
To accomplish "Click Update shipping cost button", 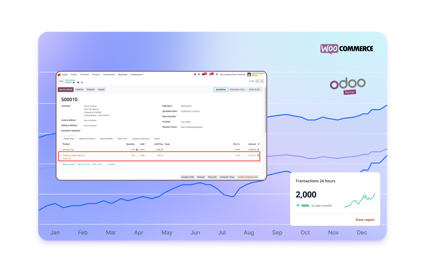I will coord(248,177).
